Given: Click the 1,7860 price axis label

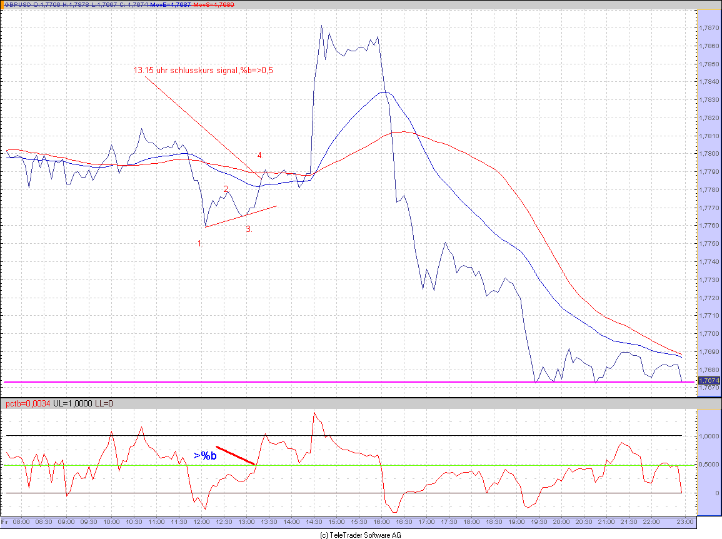Looking at the screenshot, I should coord(709,46).
